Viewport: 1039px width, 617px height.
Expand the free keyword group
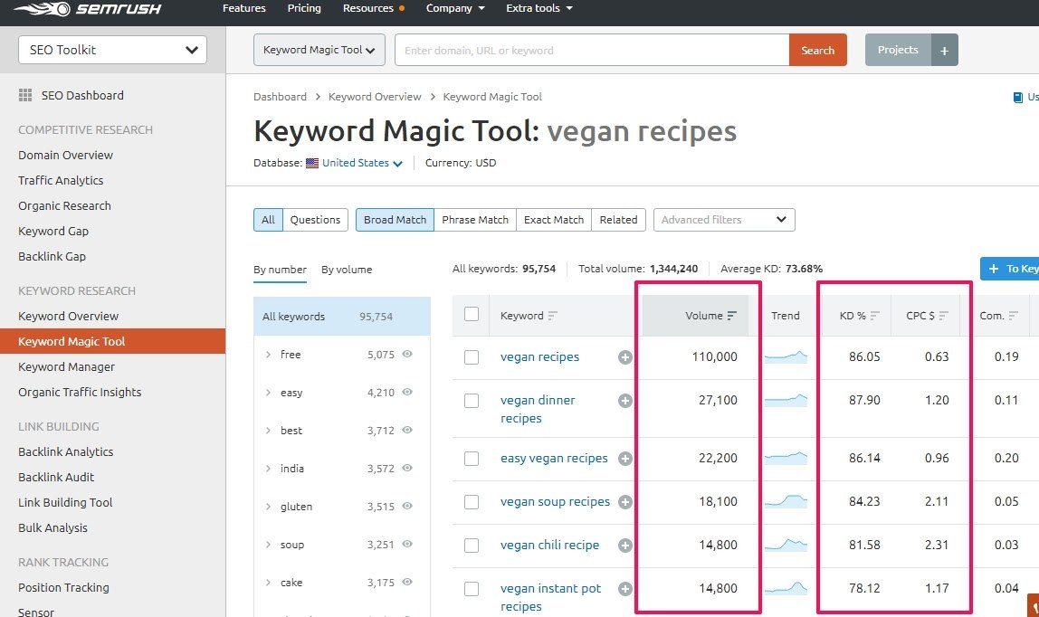pyautogui.click(x=268, y=355)
